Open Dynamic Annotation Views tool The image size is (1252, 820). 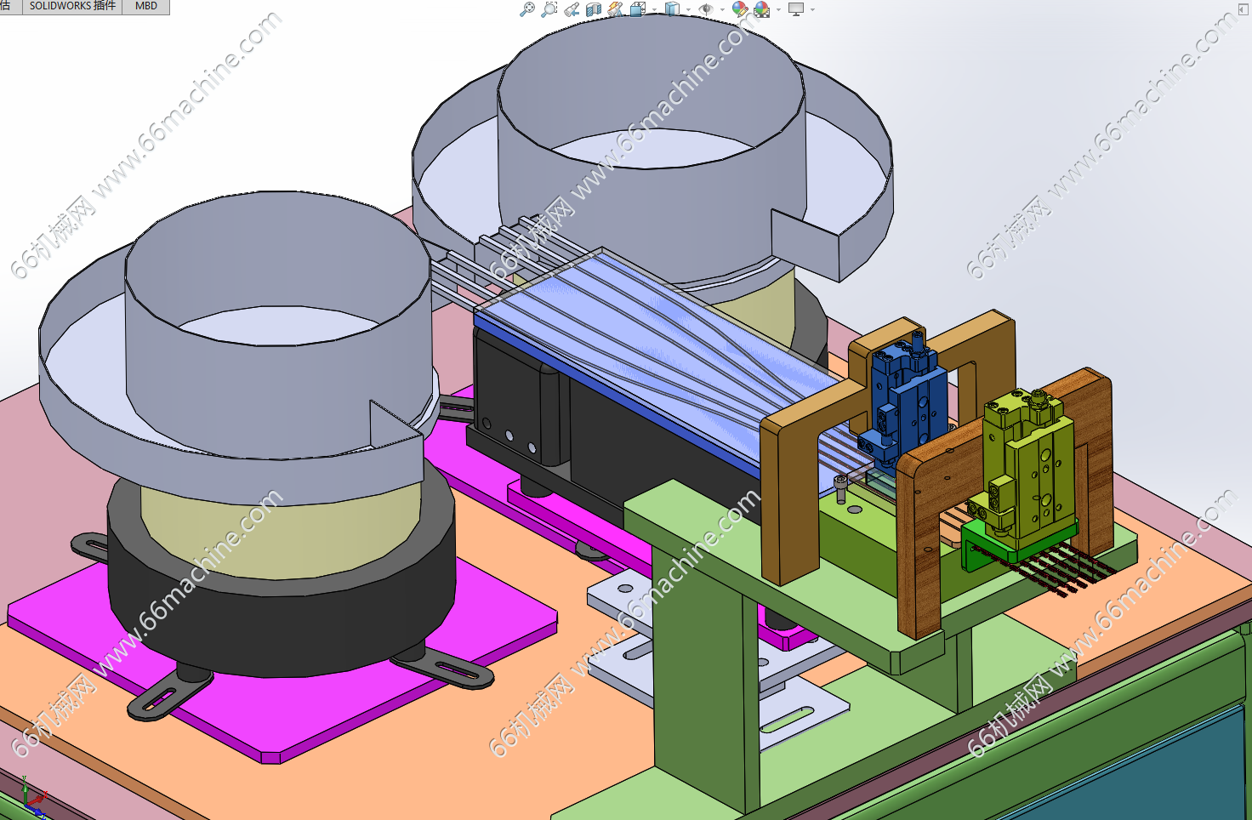coord(616,9)
